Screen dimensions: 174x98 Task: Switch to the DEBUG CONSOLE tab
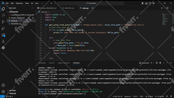click(x=64, y=63)
